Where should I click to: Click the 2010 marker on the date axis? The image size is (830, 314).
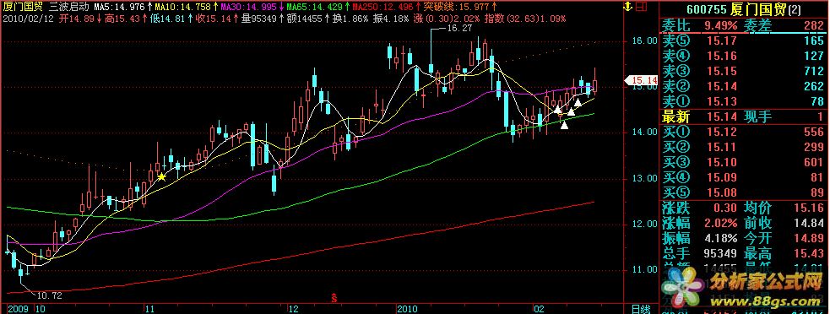(x=407, y=308)
